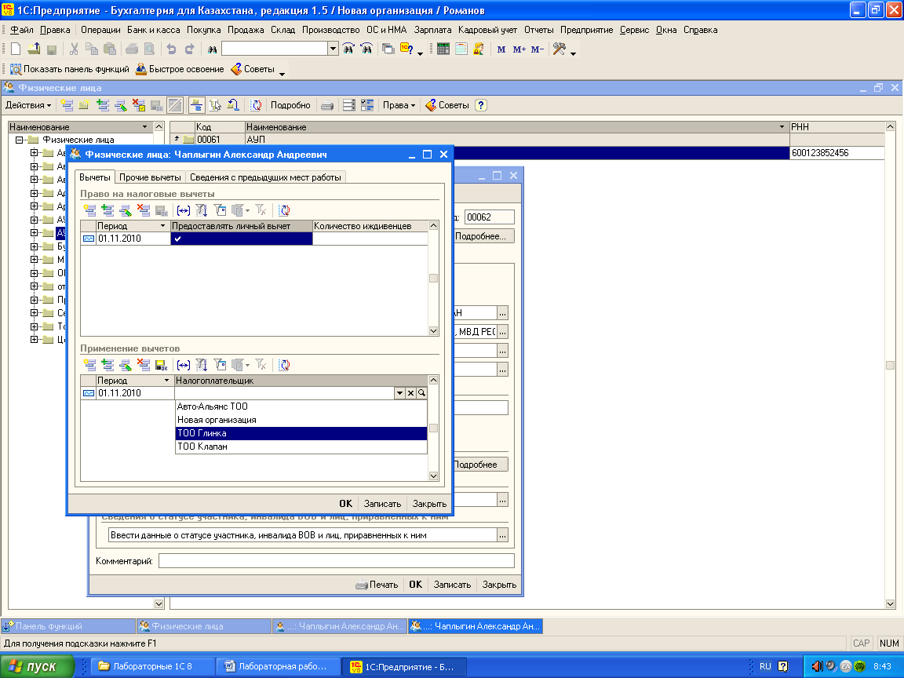Open the question mark help in Физические лица toolbar

pyautogui.click(x=481, y=105)
